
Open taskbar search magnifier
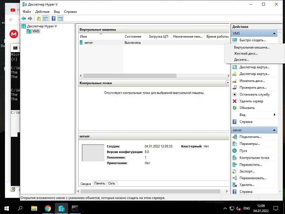coord(20,208)
